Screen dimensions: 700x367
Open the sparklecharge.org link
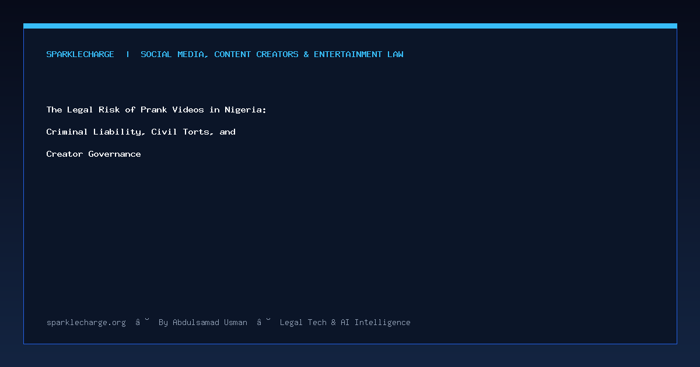pos(86,322)
